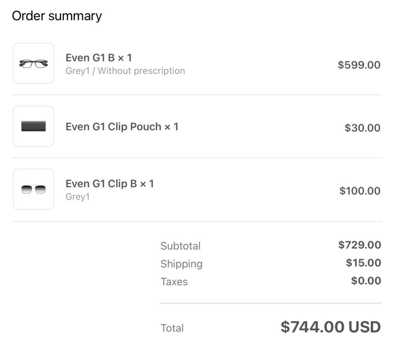Click the $30.00 pouch price
The image size is (398, 344).
pos(362,128)
